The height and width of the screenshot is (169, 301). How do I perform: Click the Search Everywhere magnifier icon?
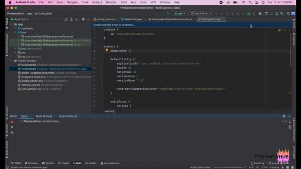(288, 14)
